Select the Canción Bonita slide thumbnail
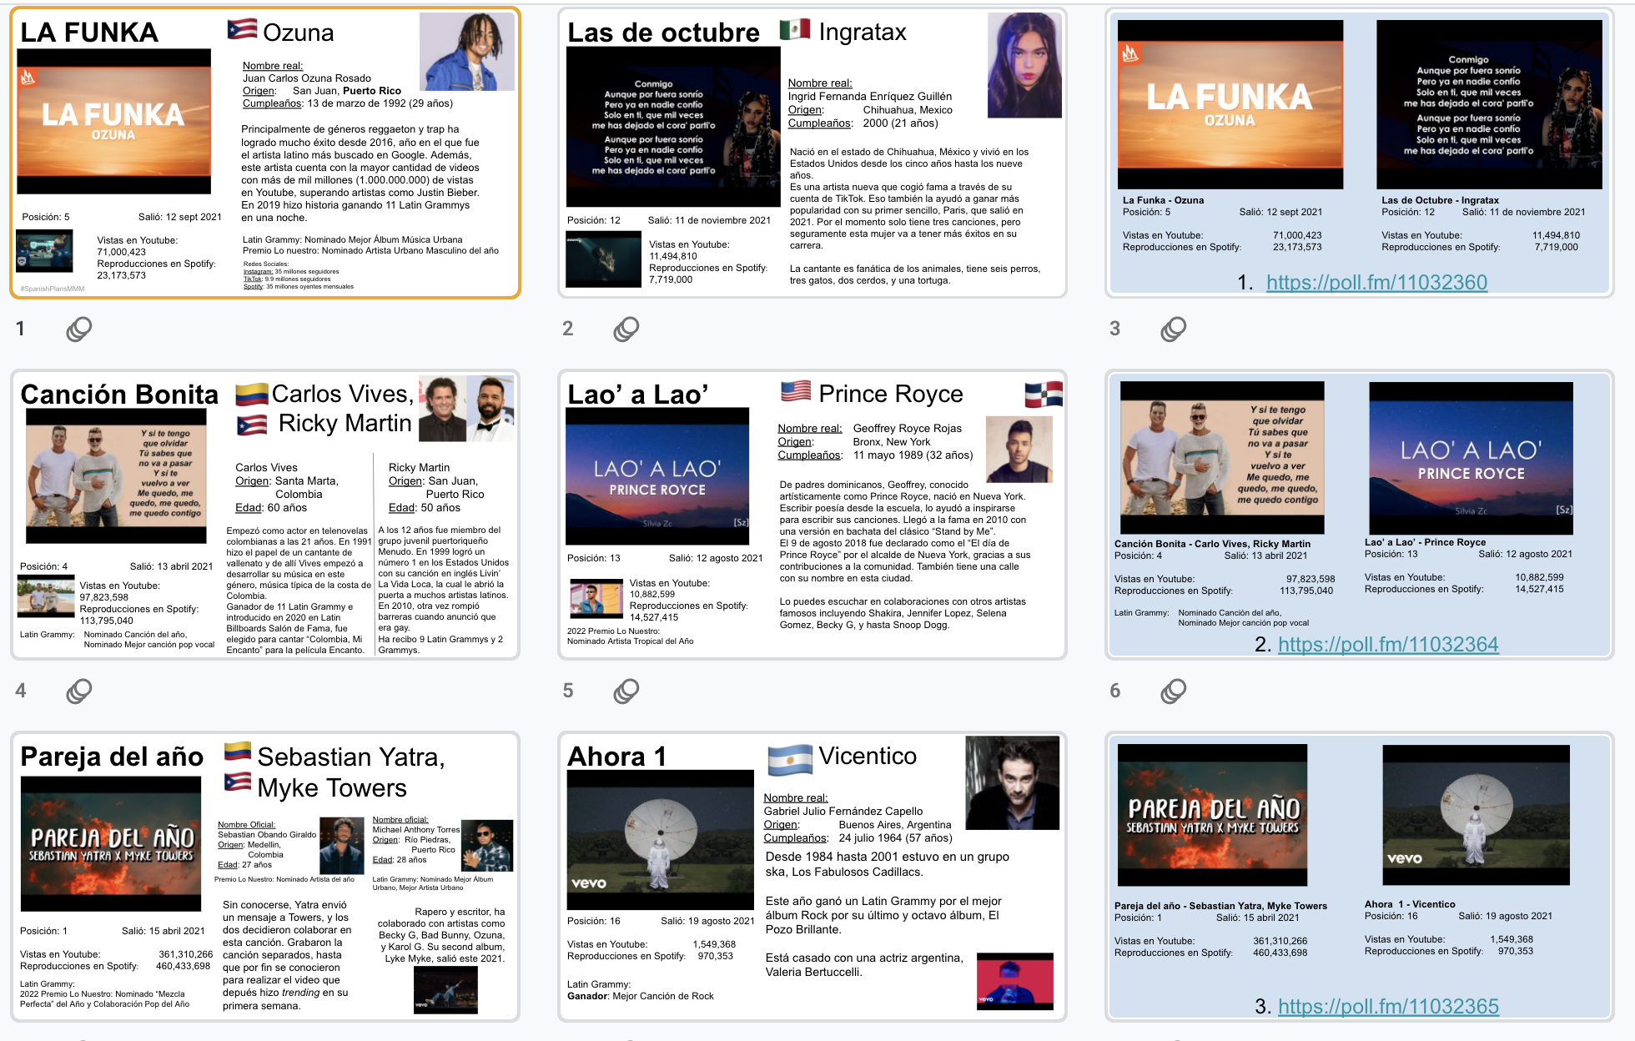This screenshot has width=1635, height=1041. pos(265,515)
